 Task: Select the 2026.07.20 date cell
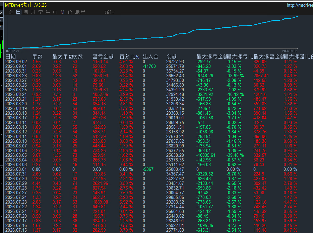[x=16, y=216]
